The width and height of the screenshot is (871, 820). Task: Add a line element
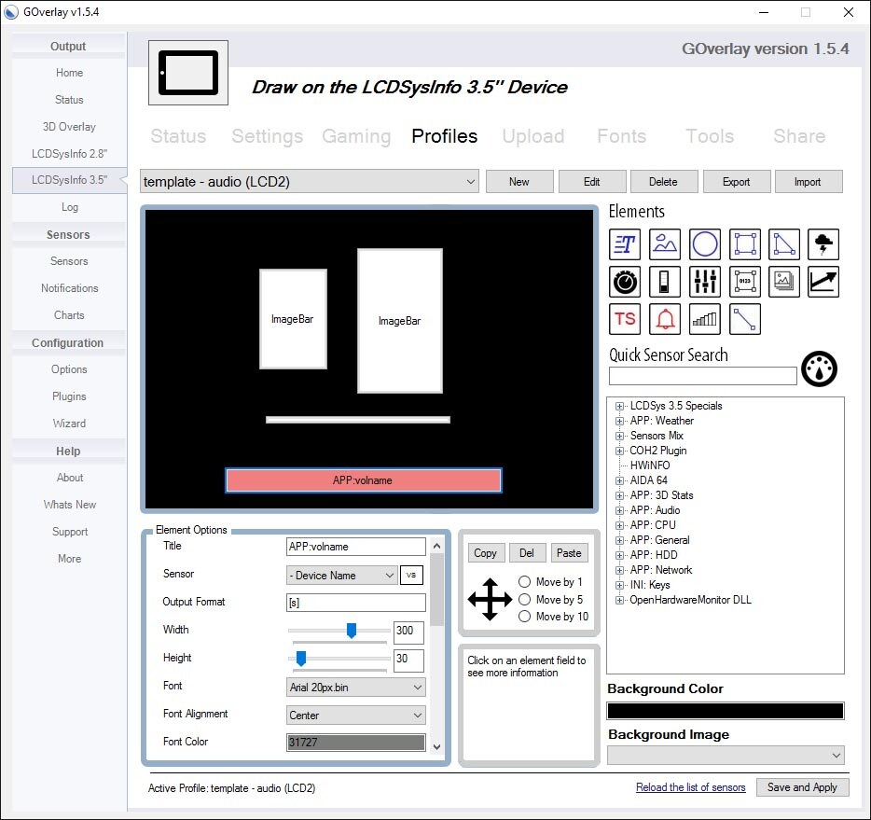tap(744, 319)
